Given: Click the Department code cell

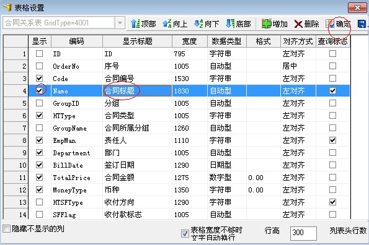Looking at the screenshot, I should tap(77, 153).
